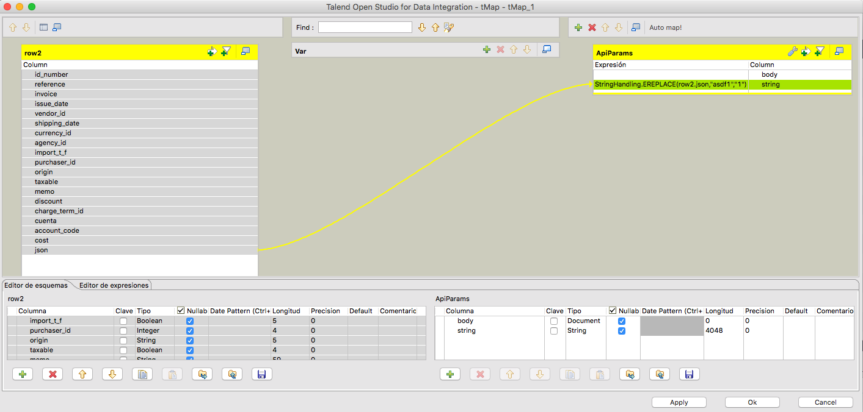Switch to Editor de expresiones tab
The image size is (863, 412).
point(114,285)
